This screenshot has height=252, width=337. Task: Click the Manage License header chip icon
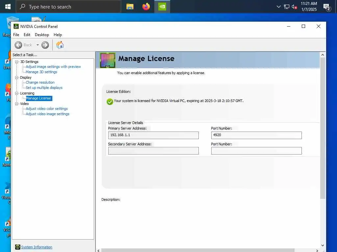pyautogui.click(x=108, y=60)
